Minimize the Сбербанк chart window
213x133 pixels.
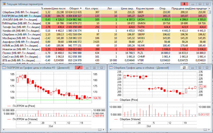pos(193,67)
